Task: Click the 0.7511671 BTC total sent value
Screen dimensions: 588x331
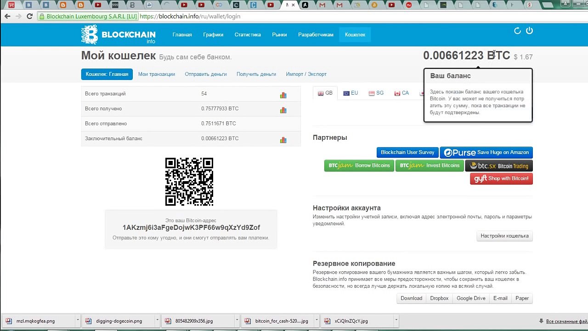Action: 218,124
